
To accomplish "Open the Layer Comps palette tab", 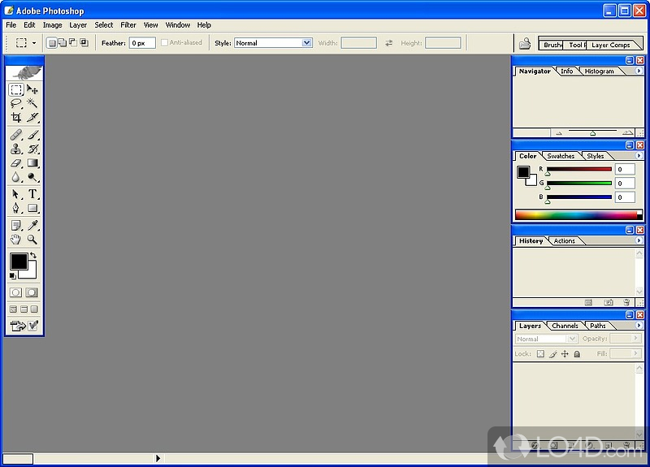I will tap(611, 45).
